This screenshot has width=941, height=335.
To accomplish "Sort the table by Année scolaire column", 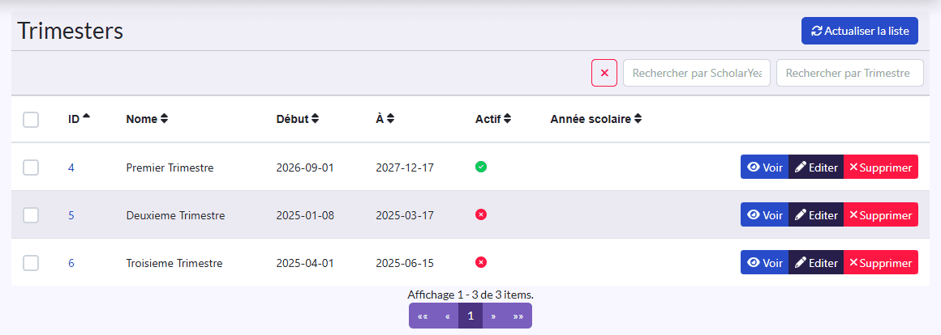I will 596,119.
